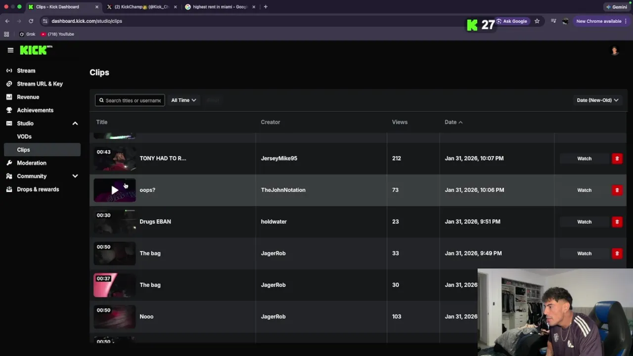The height and width of the screenshot is (356, 633).
Task: Delete the 00:50 The bag clip by JagerRob
Action: coord(617,253)
